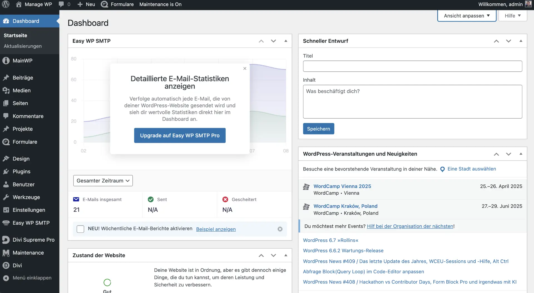This screenshot has height=293, width=534.
Task: Click the home icon next to Manage WP
Action: point(19,4)
